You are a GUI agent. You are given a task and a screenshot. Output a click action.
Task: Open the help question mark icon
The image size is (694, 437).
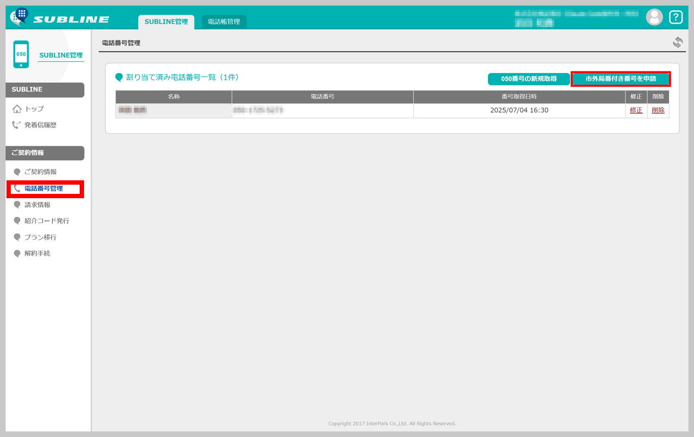coord(676,17)
